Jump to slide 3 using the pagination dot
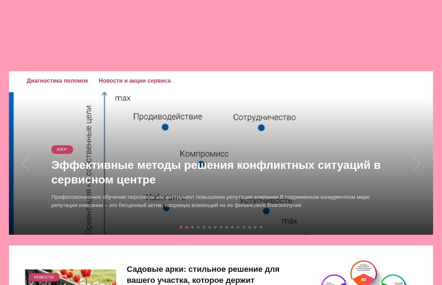This screenshot has height=285, width=442. [192, 227]
